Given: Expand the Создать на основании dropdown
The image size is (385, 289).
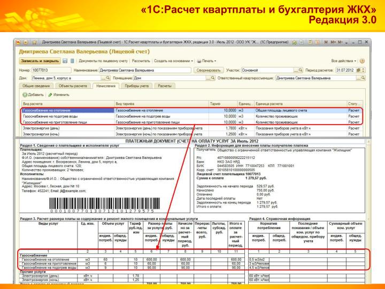Looking at the screenshot, I should coord(173,60).
